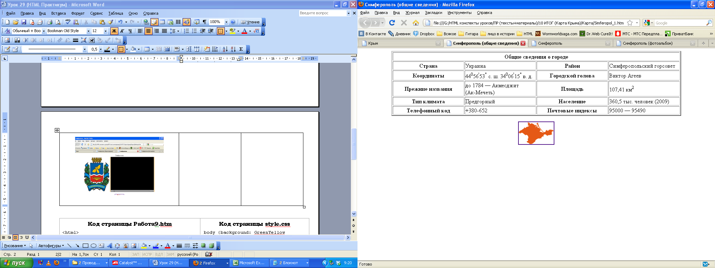Undo the last action in Word
The image size is (715, 268).
[120, 22]
